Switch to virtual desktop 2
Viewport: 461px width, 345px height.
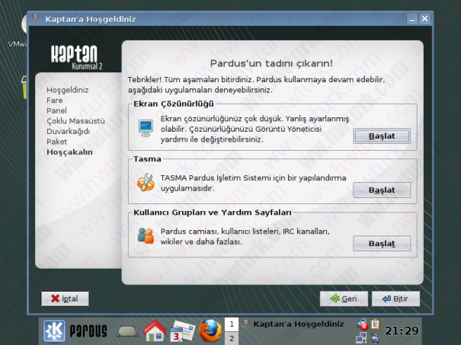[x=232, y=338]
